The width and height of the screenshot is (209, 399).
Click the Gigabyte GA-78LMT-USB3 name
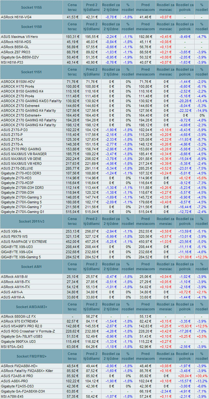pos(22,336)
